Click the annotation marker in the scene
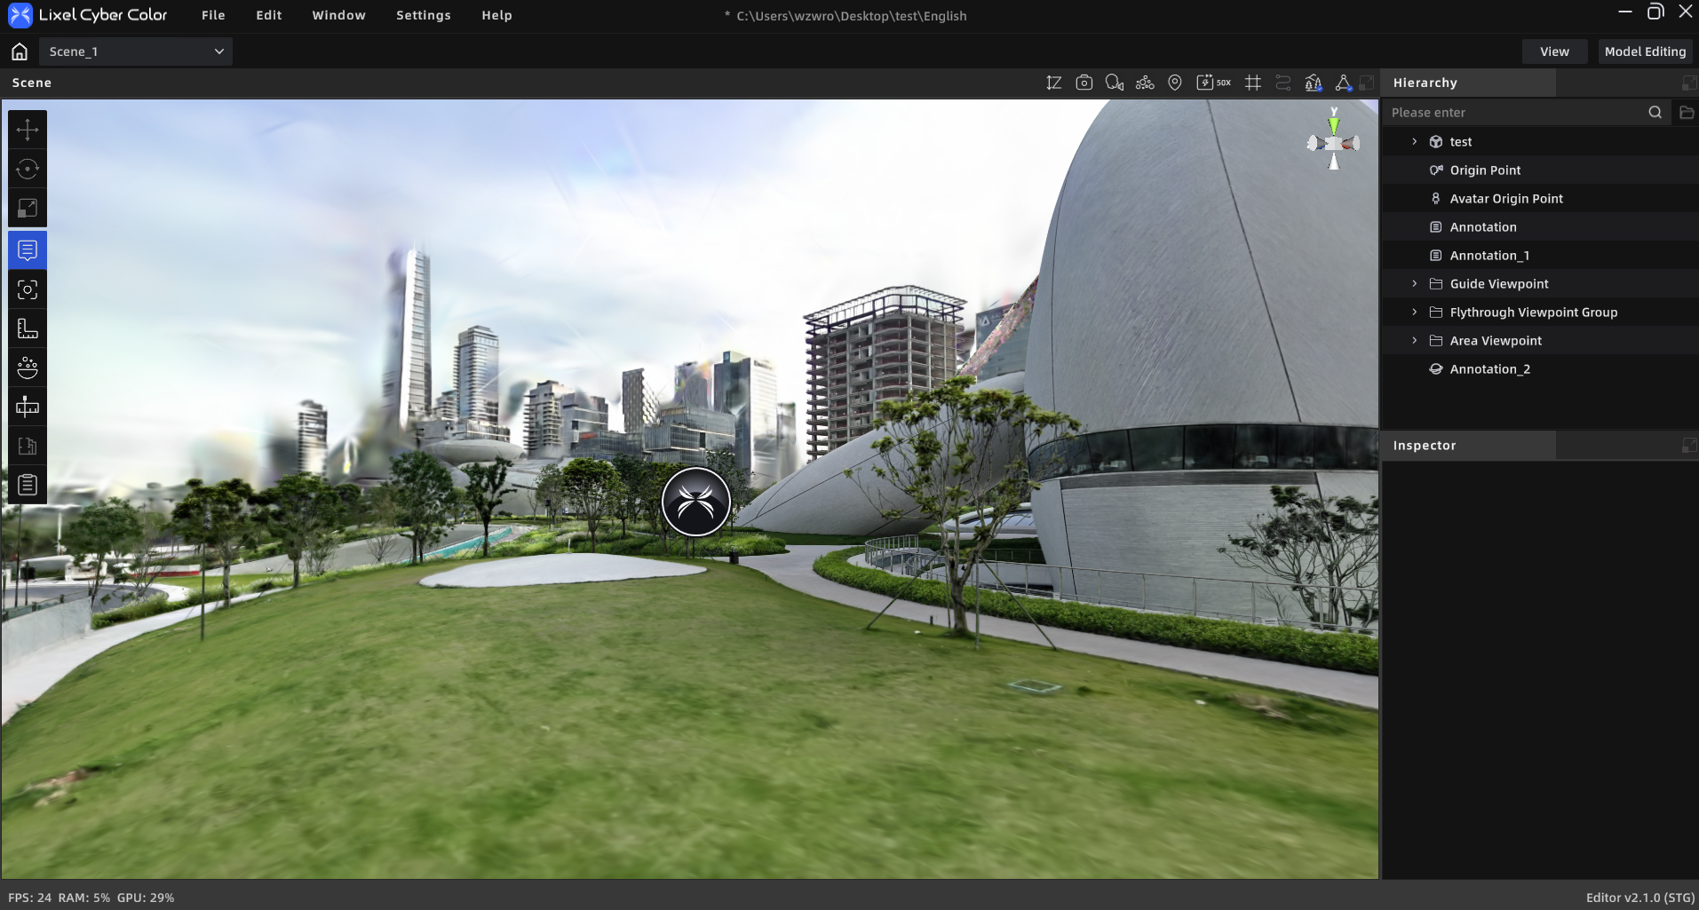This screenshot has width=1699, height=910. click(x=695, y=502)
